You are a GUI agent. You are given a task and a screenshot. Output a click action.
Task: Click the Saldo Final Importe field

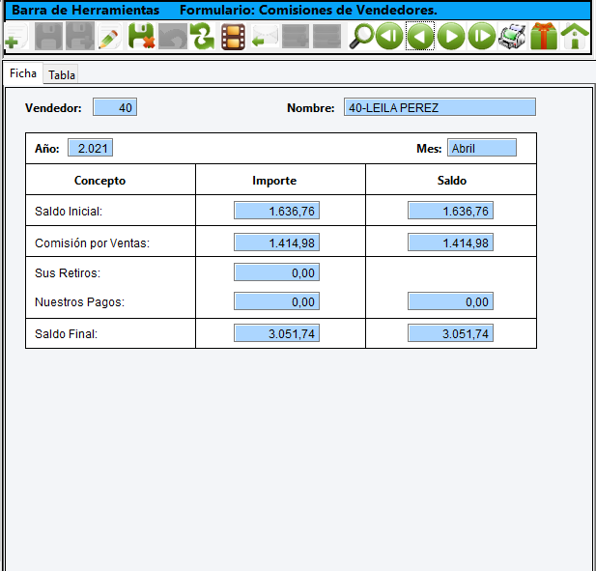coord(276,333)
